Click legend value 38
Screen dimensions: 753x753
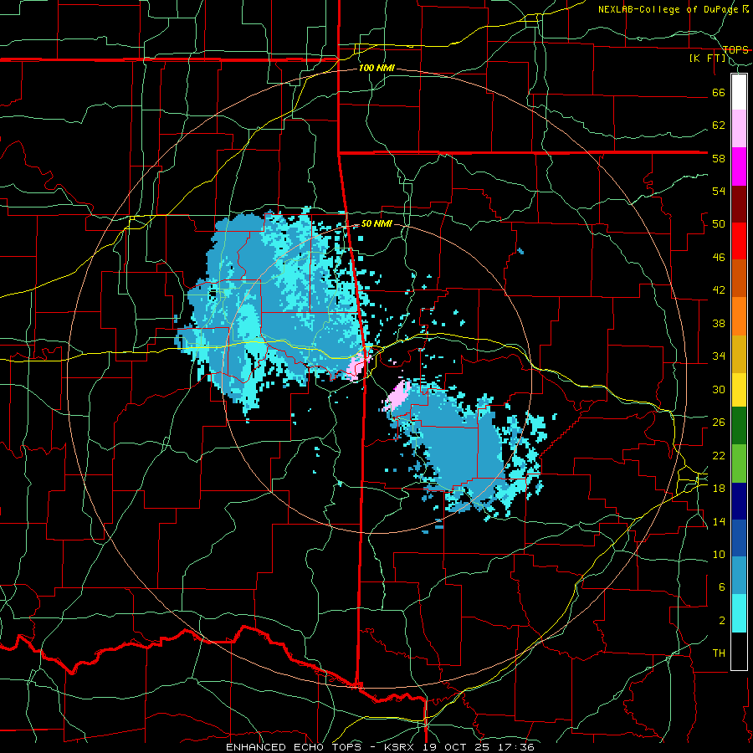tap(719, 323)
